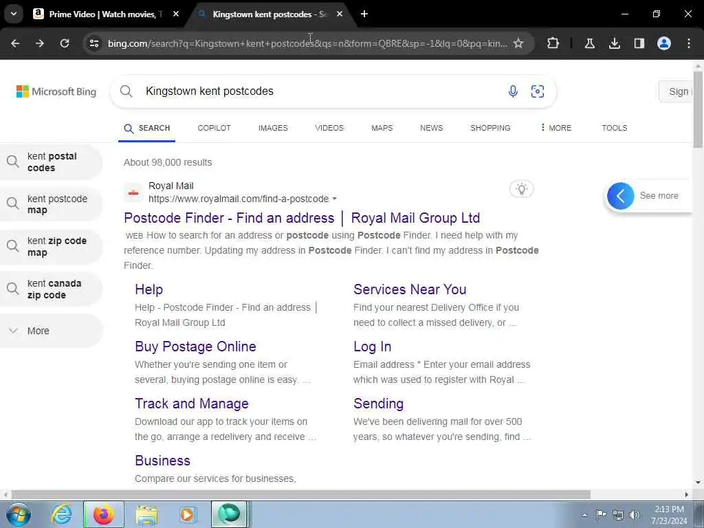Viewport: 704px width, 528px height.
Task: Open Chrome Labs flask icon
Action: pyautogui.click(x=589, y=43)
